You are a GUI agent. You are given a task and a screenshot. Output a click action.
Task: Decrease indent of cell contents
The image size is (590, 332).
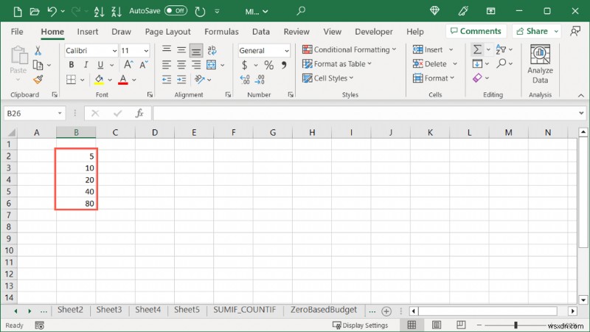click(x=167, y=80)
